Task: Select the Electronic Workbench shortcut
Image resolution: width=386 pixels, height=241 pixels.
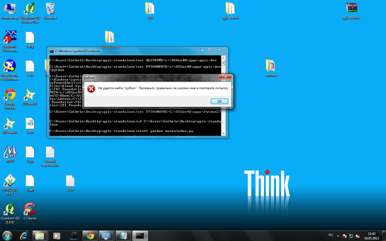Action: pos(10,41)
